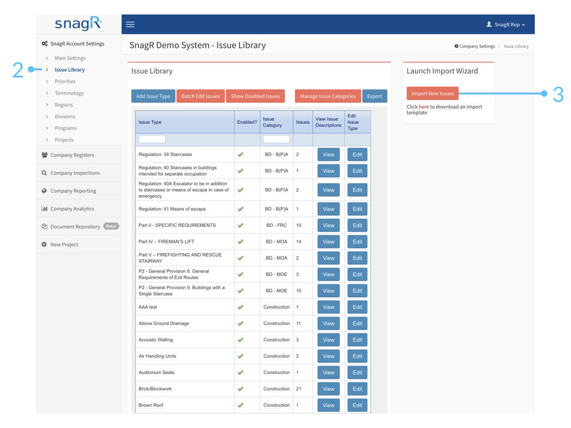The height and width of the screenshot is (428, 571).
Task: Focus the Issue Category filter field
Action: [277, 139]
